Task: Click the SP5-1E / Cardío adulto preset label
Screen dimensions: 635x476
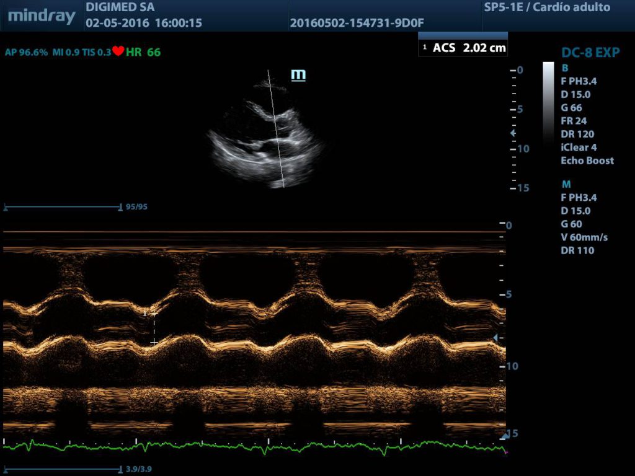Action: [x=546, y=8]
